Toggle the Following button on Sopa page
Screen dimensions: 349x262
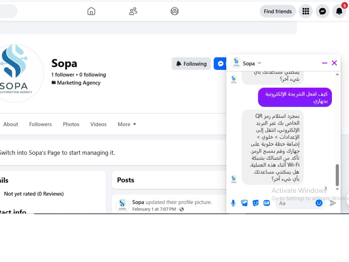(x=191, y=64)
